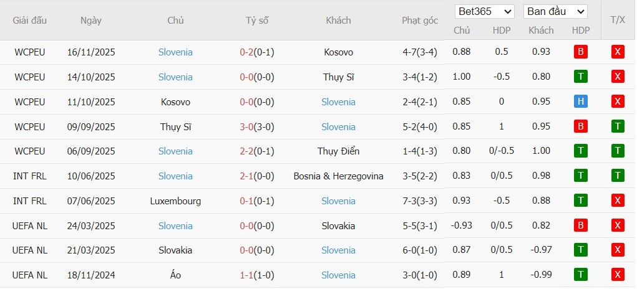Click Bosnia & Herzegovina team name
The height and width of the screenshot is (289, 637).
[339, 176]
